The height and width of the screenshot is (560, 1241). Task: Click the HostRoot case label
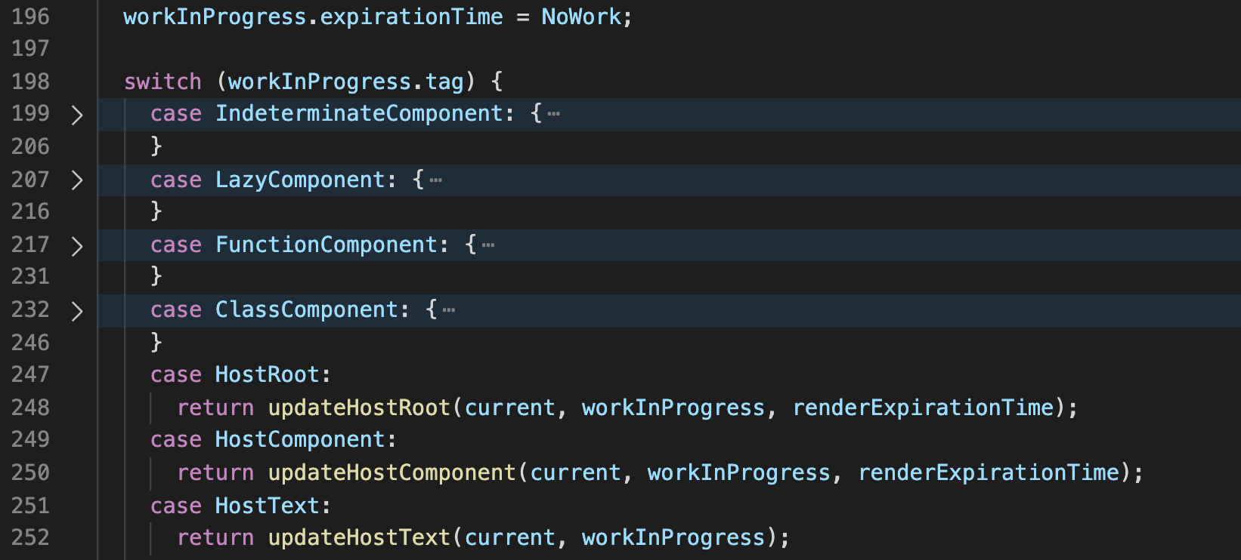(267, 374)
